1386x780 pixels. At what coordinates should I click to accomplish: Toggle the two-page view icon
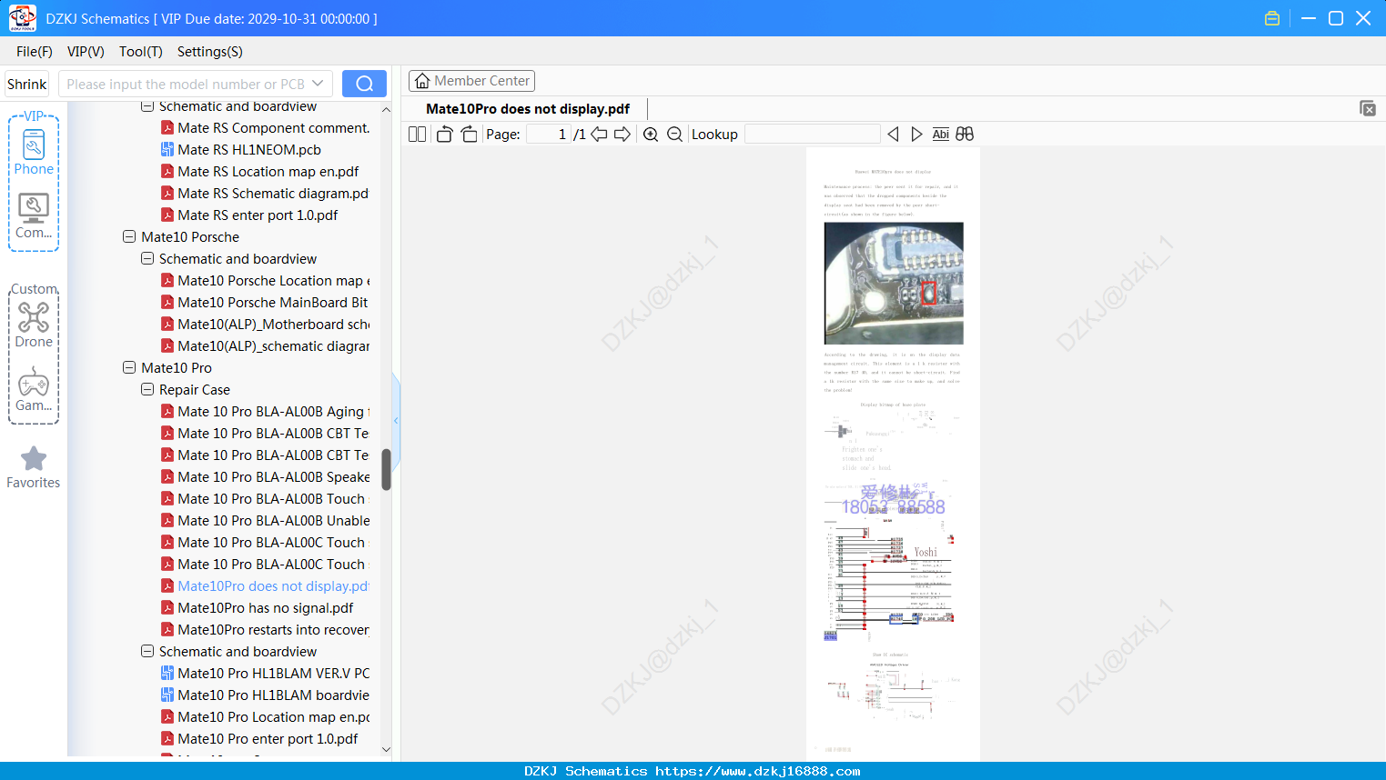pos(417,135)
